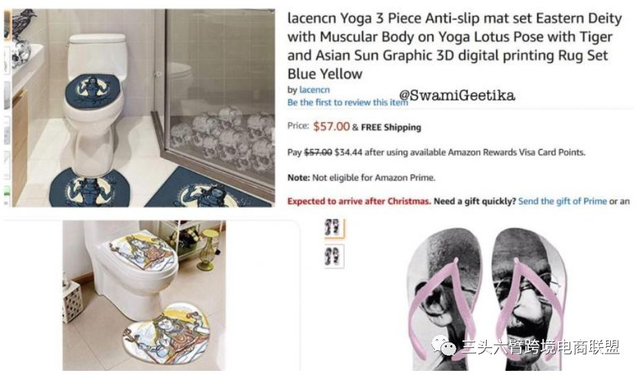Click the Chinese watermark text beside WeChat logo
Screen dimensions: 640x375
(x=541, y=347)
